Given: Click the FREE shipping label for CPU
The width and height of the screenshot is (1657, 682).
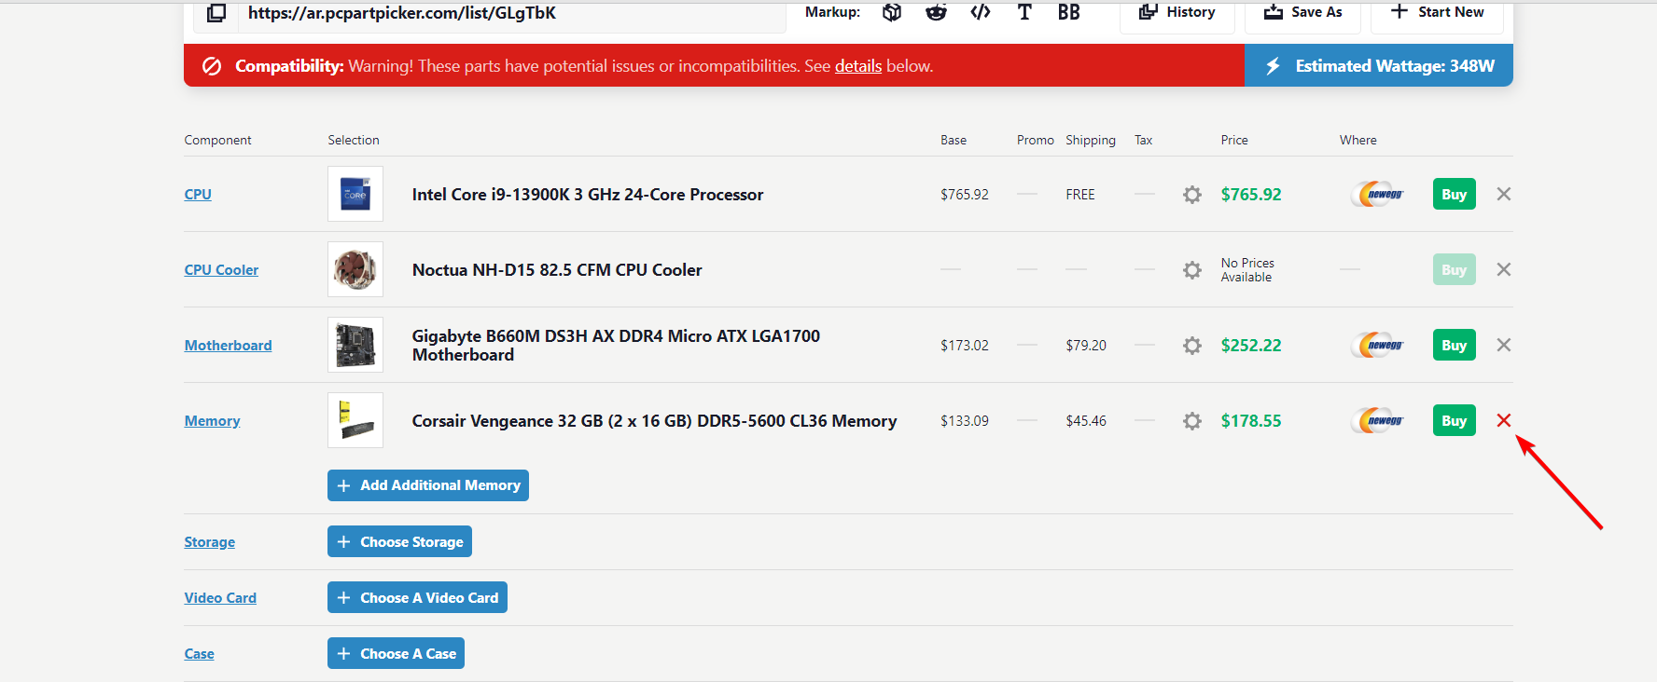Looking at the screenshot, I should point(1080,194).
